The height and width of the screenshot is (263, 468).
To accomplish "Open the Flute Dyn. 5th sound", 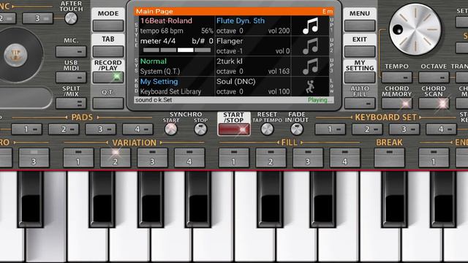I will 241,21.
